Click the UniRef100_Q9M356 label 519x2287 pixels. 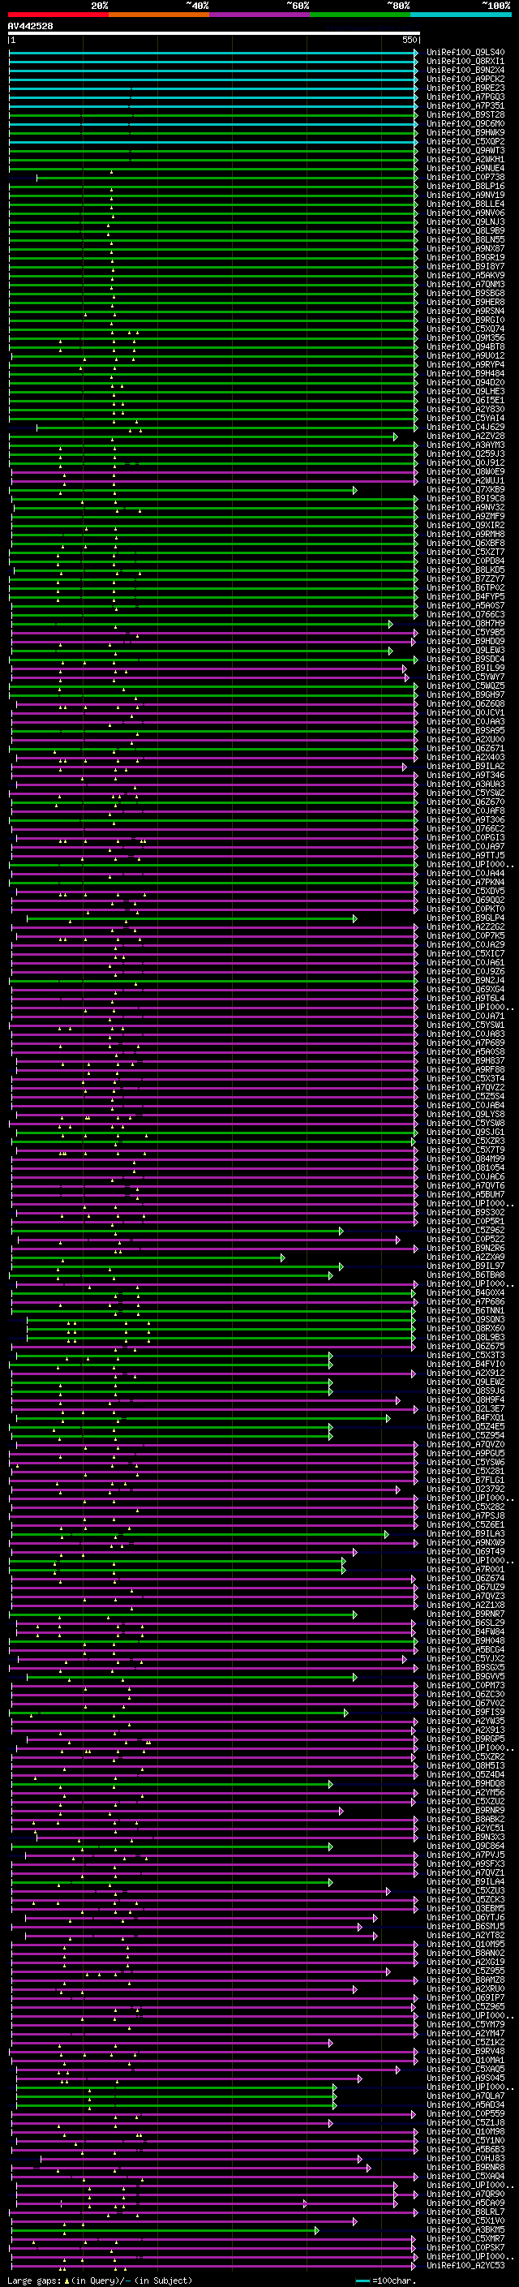(465, 338)
